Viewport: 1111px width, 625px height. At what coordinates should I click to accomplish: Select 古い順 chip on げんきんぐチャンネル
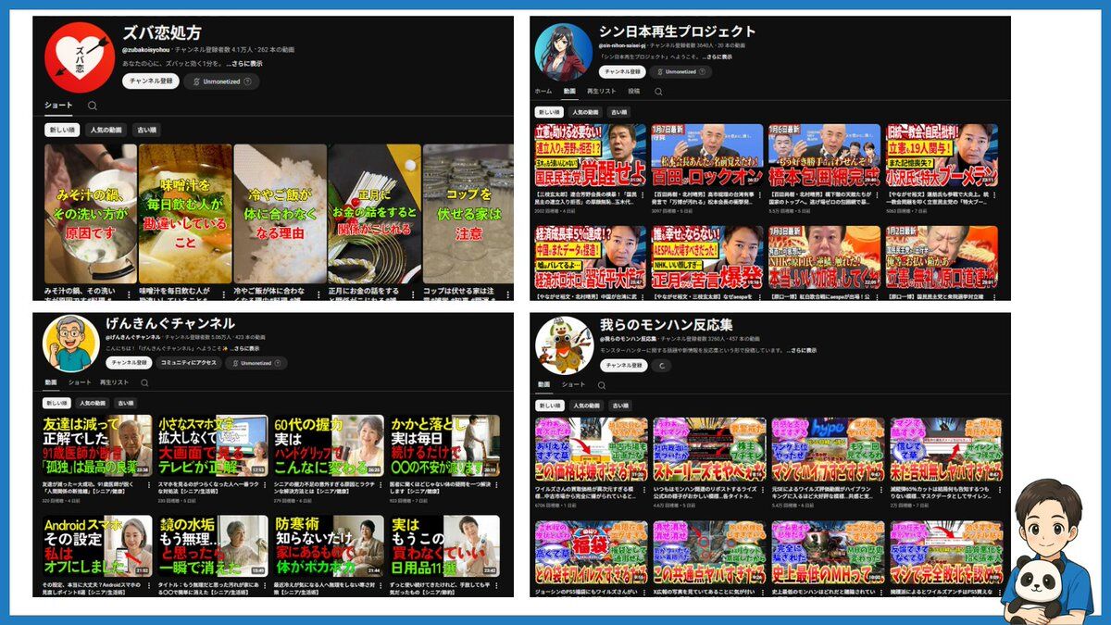pyautogui.click(x=125, y=404)
